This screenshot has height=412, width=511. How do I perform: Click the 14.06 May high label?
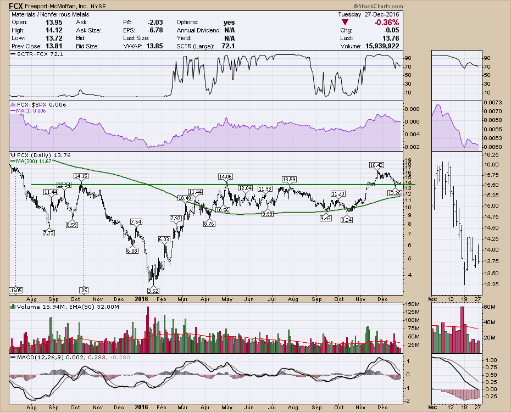pyautogui.click(x=225, y=176)
